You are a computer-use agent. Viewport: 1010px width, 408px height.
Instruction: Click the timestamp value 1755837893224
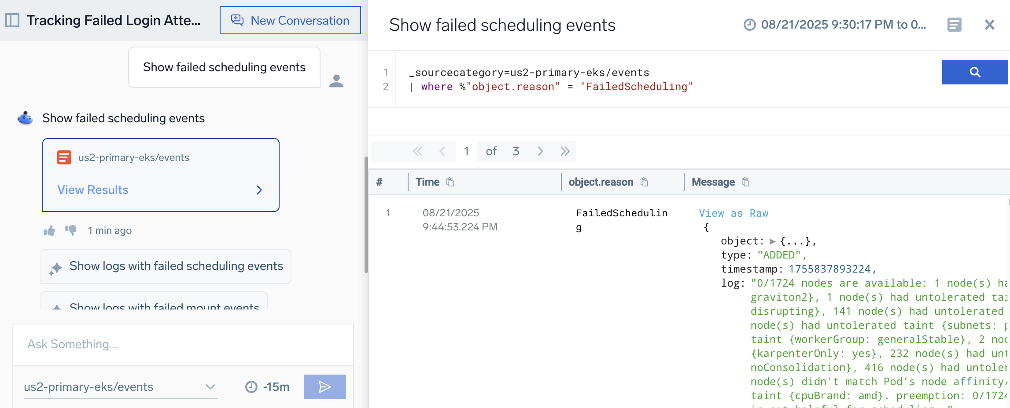(x=829, y=269)
